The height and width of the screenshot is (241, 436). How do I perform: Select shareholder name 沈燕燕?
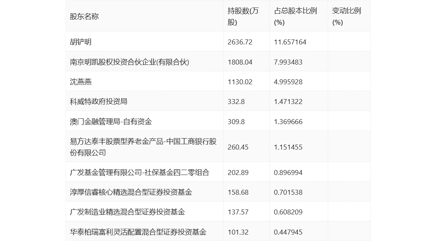(81, 82)
